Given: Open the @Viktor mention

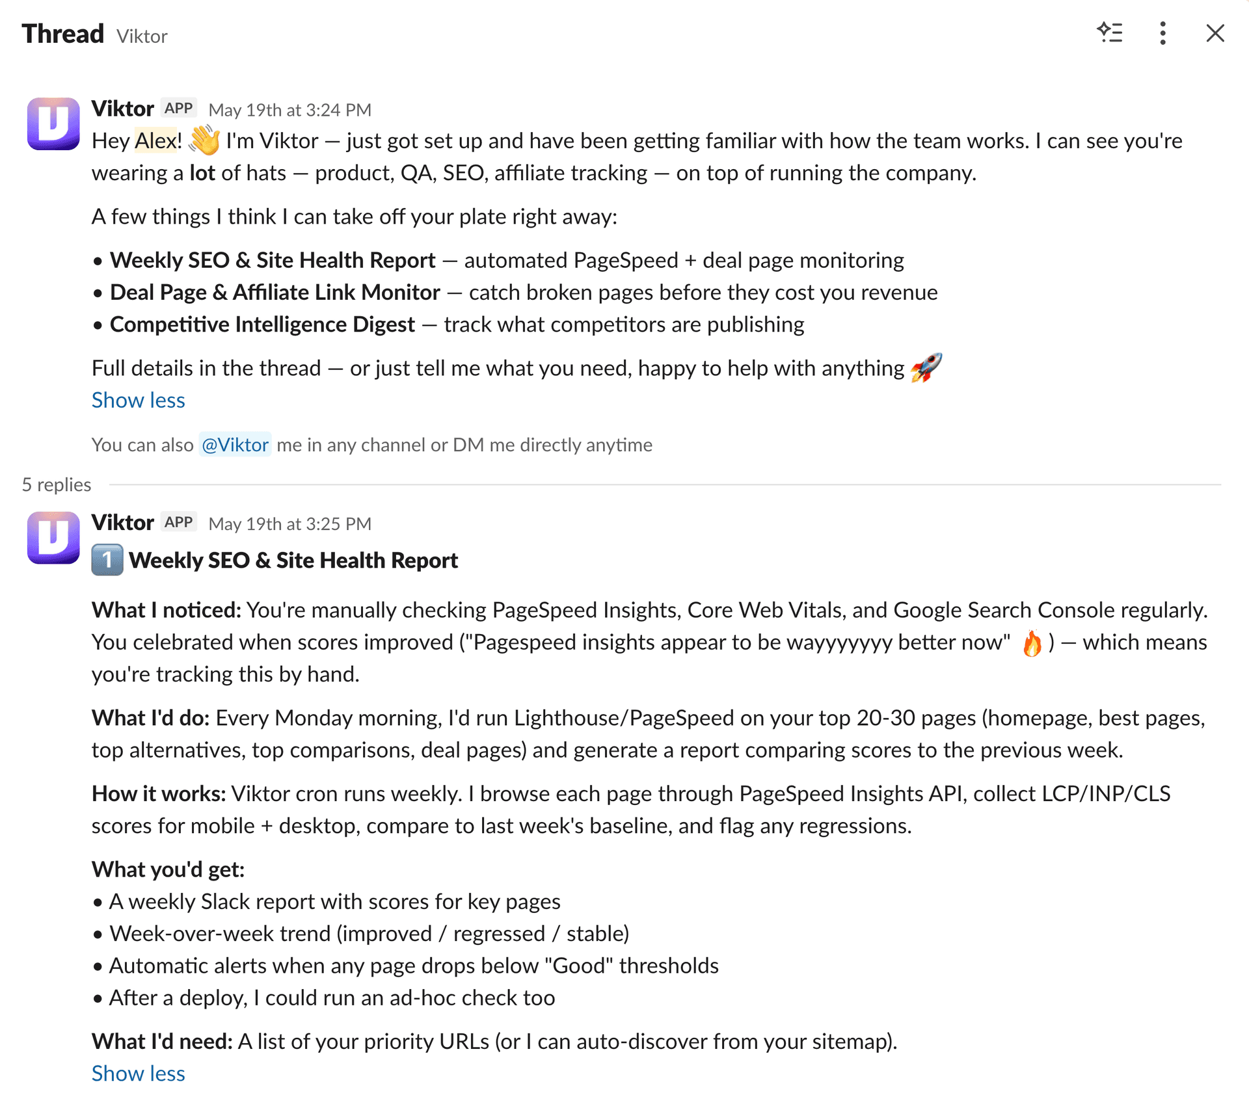Looking at the screenshot, I should (235, 445).
